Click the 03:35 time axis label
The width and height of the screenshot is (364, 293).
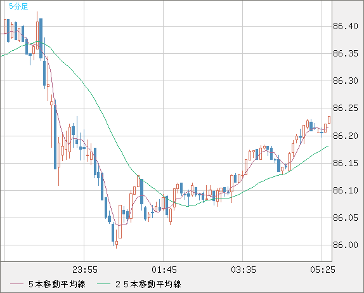tap(244, 270)
